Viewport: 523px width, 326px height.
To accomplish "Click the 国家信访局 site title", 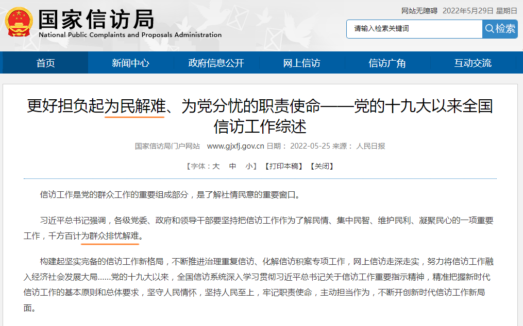I will 96,20.
